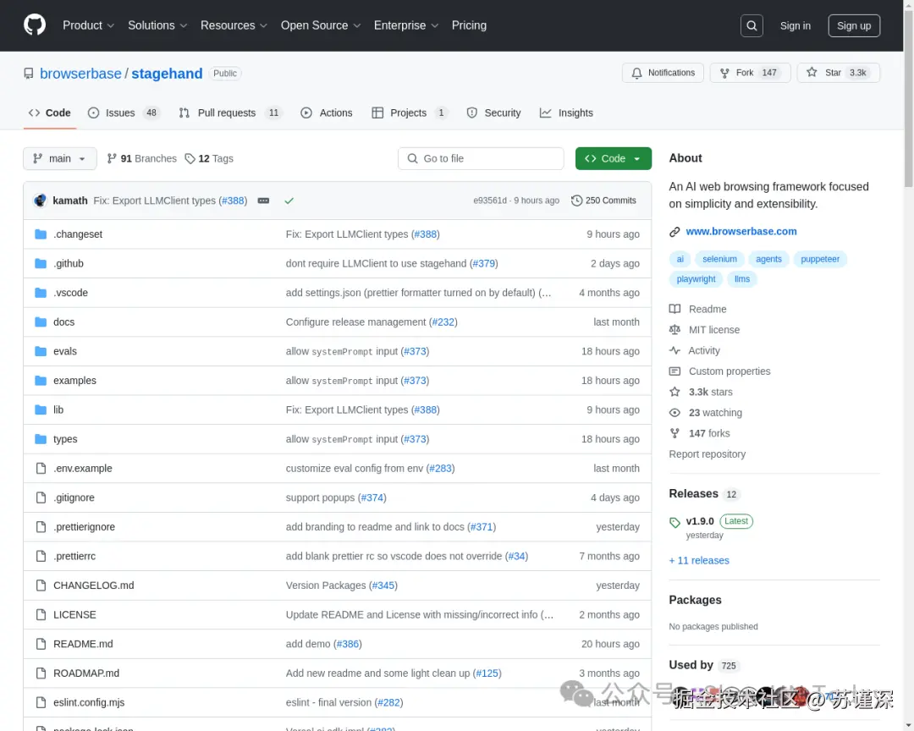Switch to the Issues tab
This screenshot has height=731, width=914.
123,113
